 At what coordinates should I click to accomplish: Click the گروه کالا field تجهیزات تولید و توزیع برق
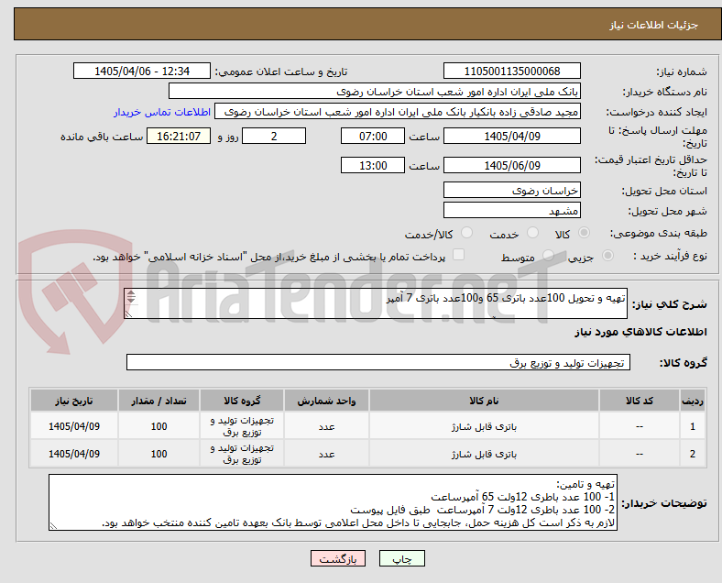378,362
